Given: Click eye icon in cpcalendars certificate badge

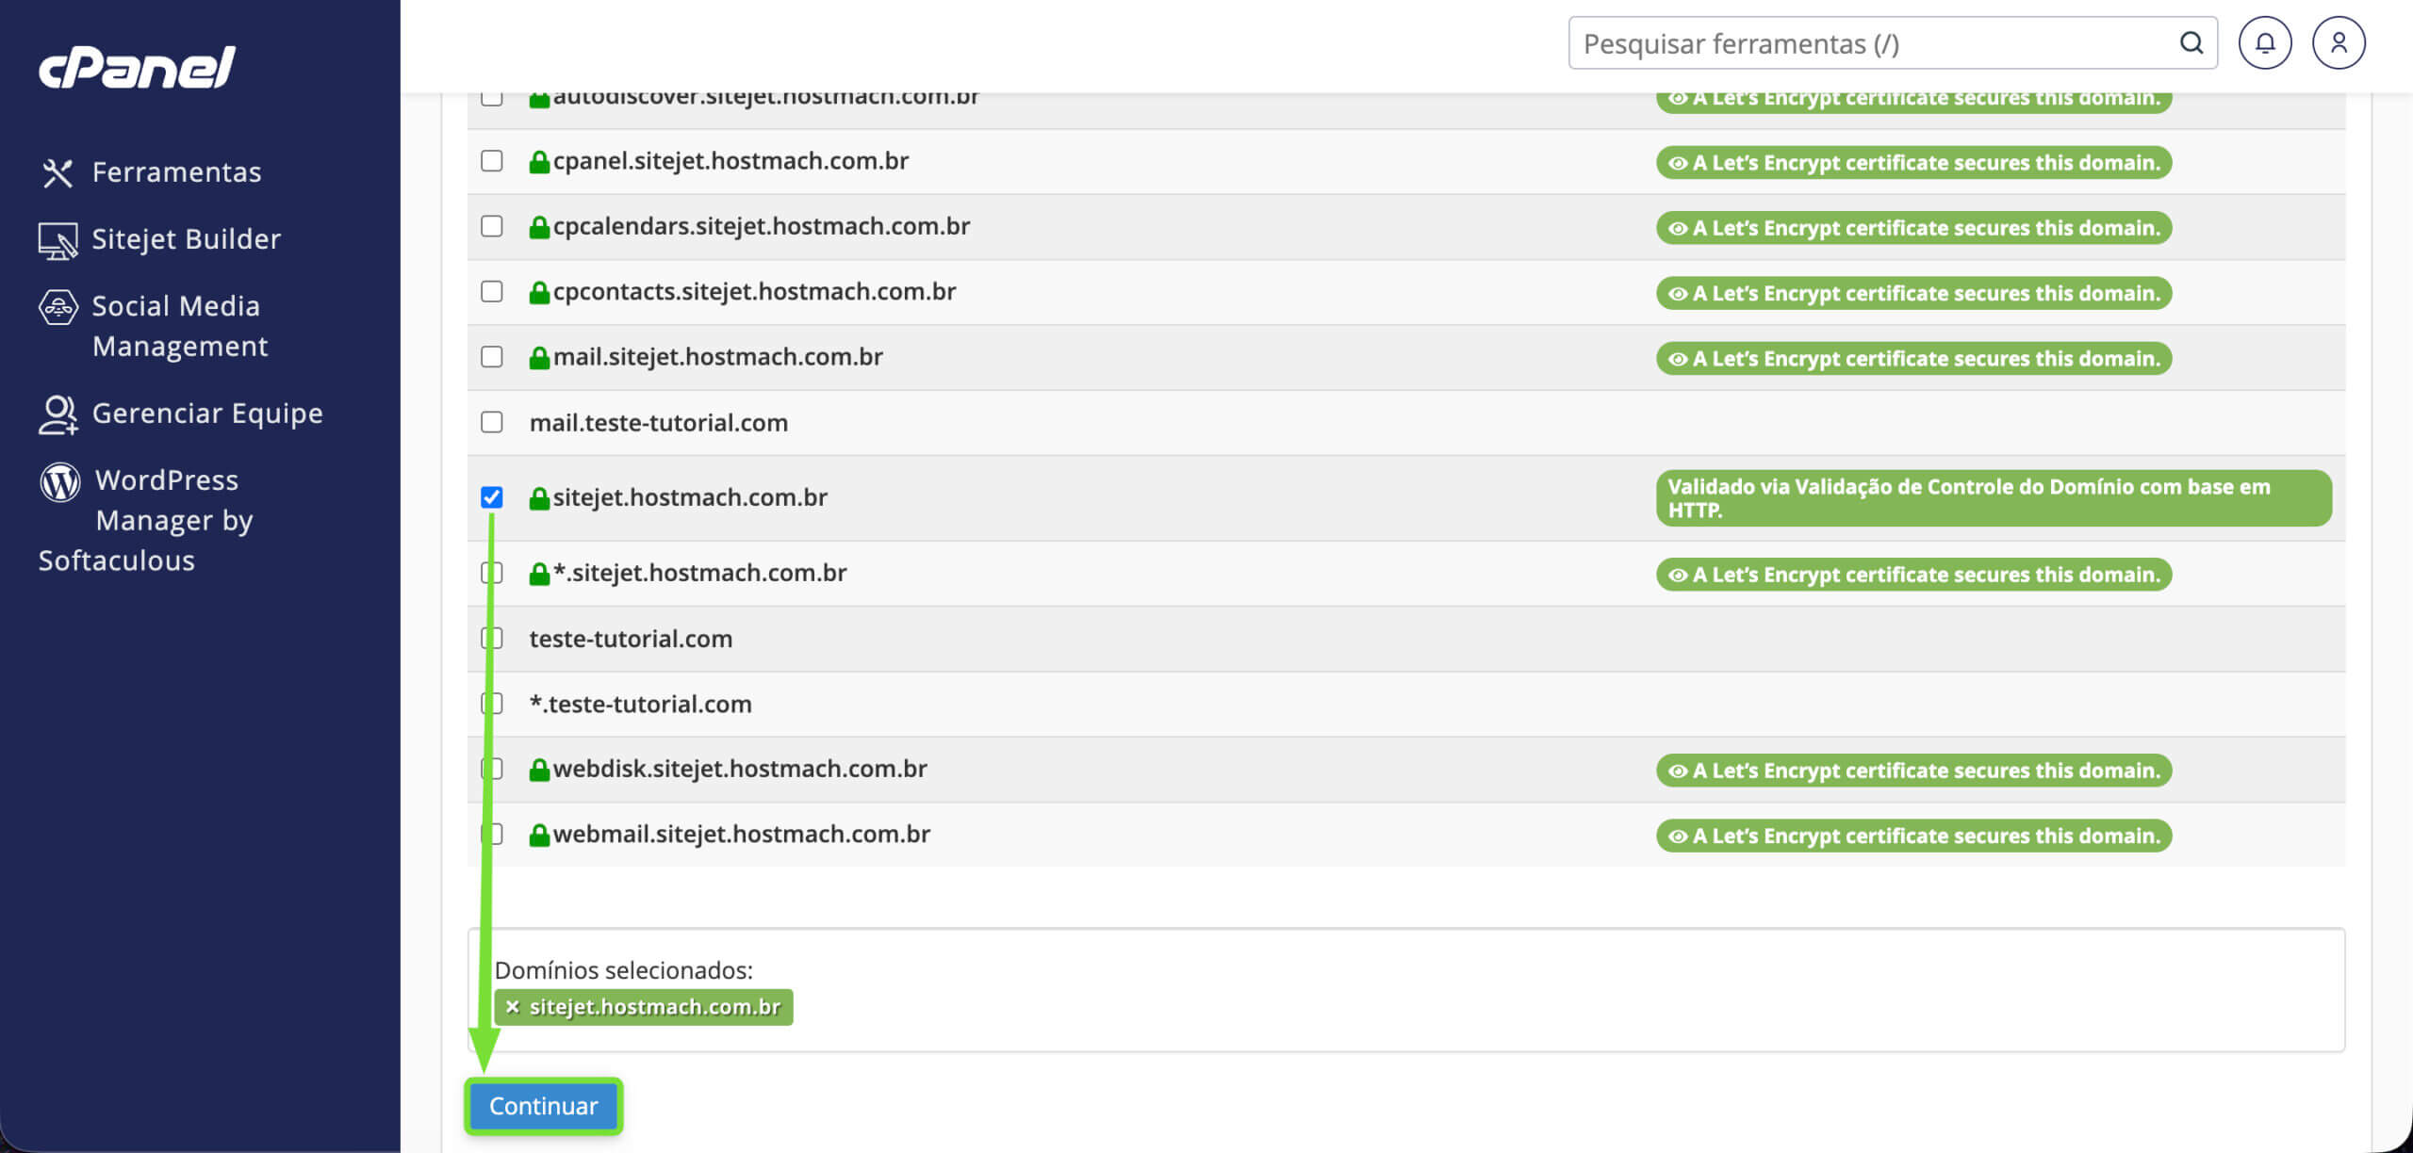Looking at the screenshot, I should click(1678, 228).
